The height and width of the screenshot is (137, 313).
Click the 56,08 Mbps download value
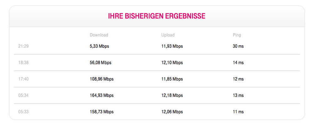click(100, 63)
